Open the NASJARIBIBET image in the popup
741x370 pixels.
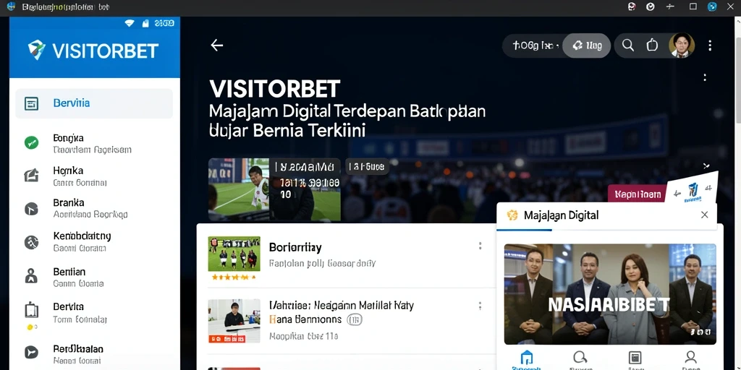[610, 294]
